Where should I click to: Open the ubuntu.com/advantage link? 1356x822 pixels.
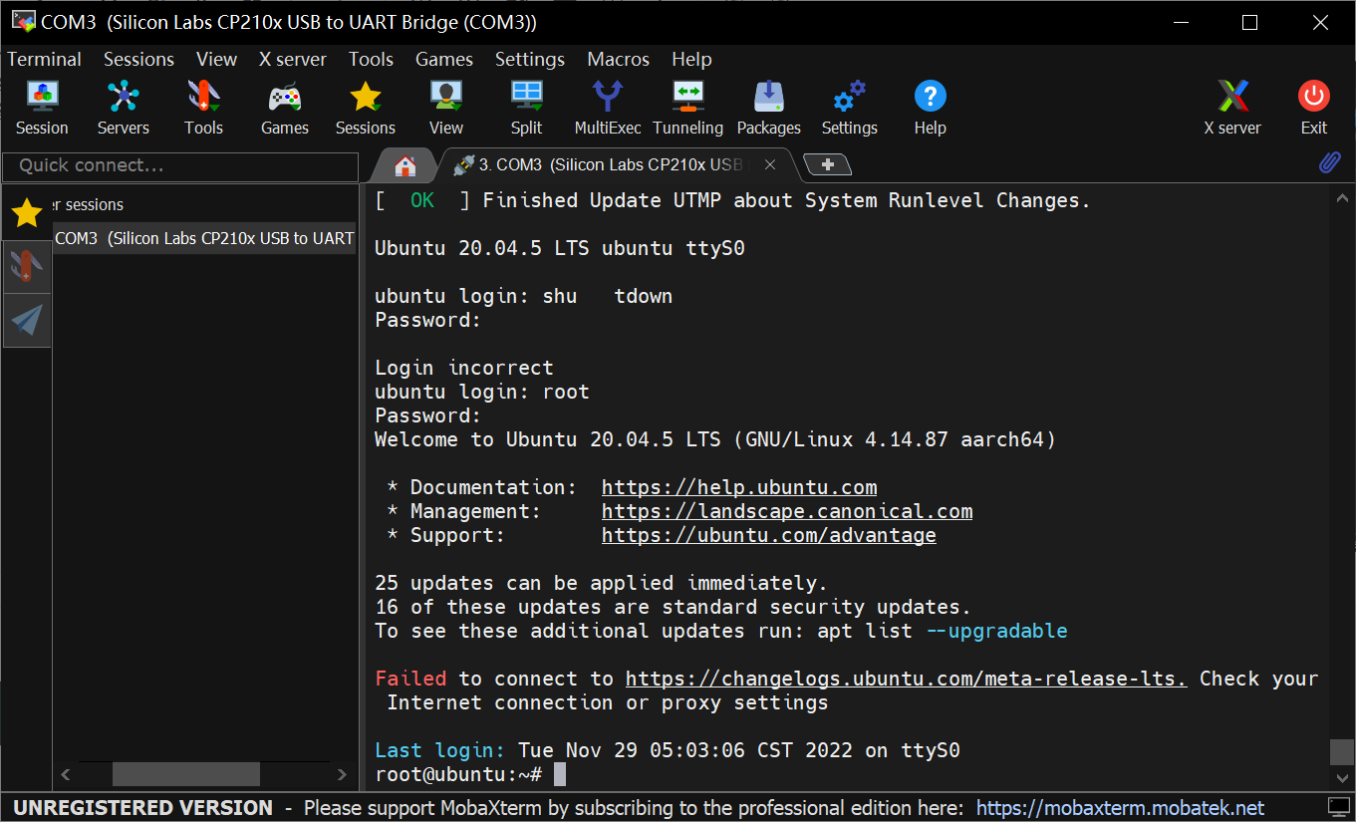tap(769, 535)
